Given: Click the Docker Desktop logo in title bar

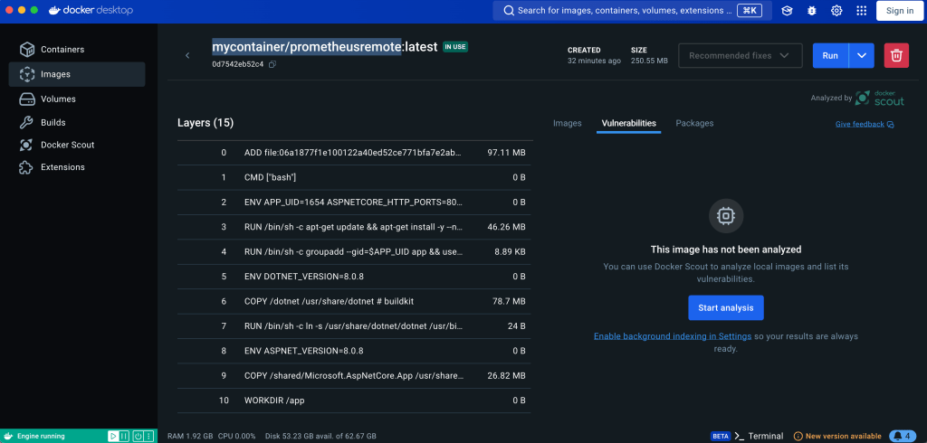Looking at the screenshot, I should [91, 11].
